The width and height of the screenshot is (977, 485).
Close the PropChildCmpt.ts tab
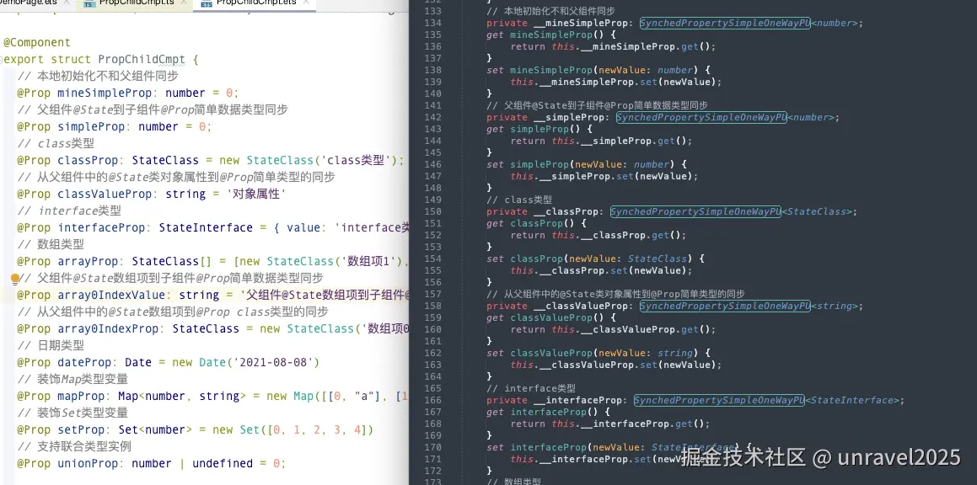183,3
